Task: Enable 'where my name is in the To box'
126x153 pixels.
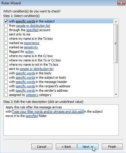Action: pos(6,39)
